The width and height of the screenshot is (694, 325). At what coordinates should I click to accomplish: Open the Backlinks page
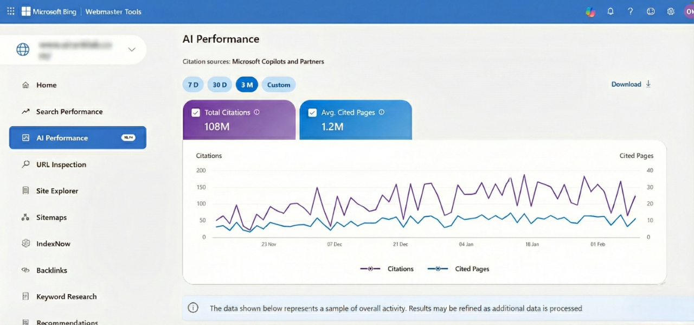[x=52, y=270]
